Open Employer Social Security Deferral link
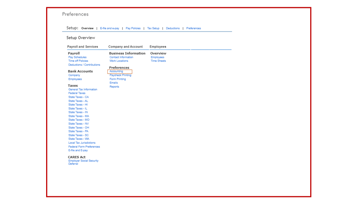The height and width of the screenshot is (202, 360). (83, 162)
